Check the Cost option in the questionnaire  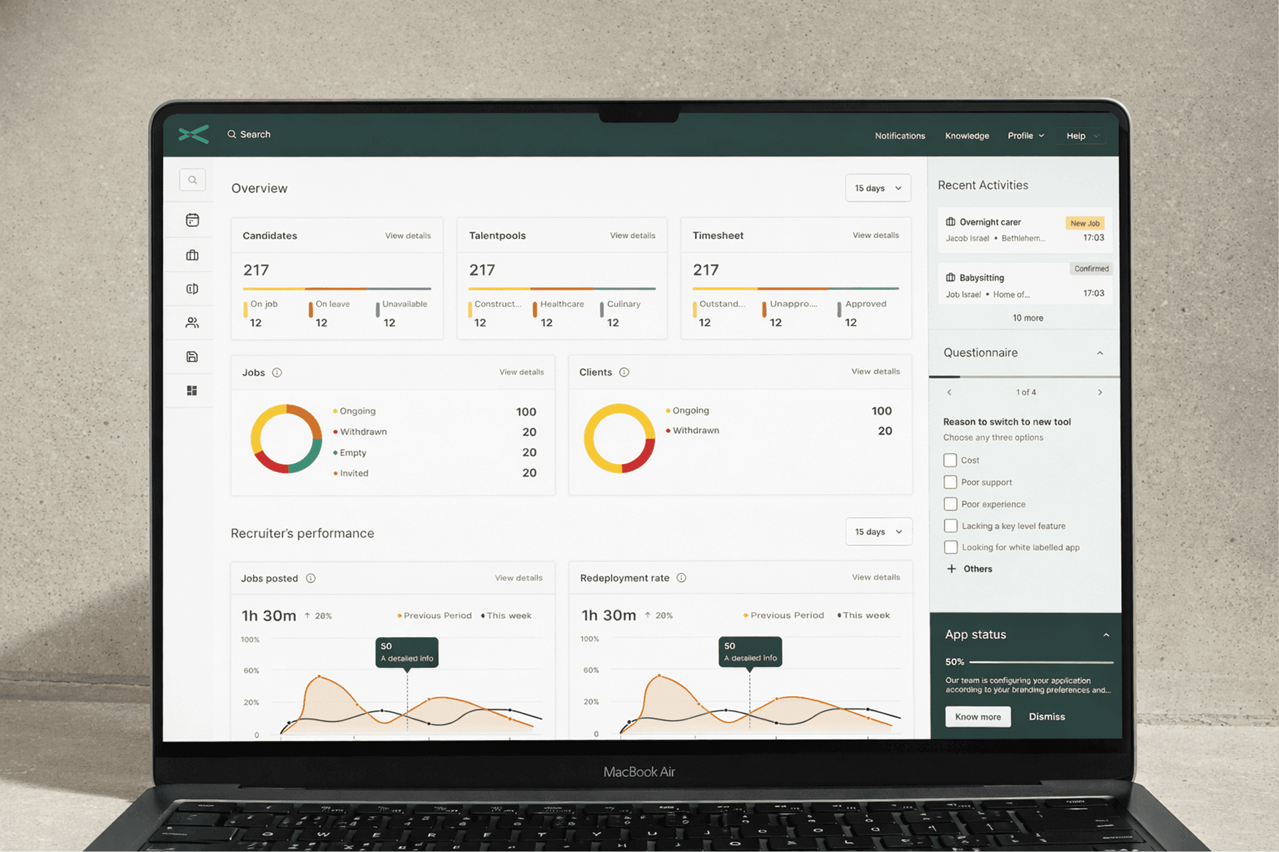click(x=950, y=460)
